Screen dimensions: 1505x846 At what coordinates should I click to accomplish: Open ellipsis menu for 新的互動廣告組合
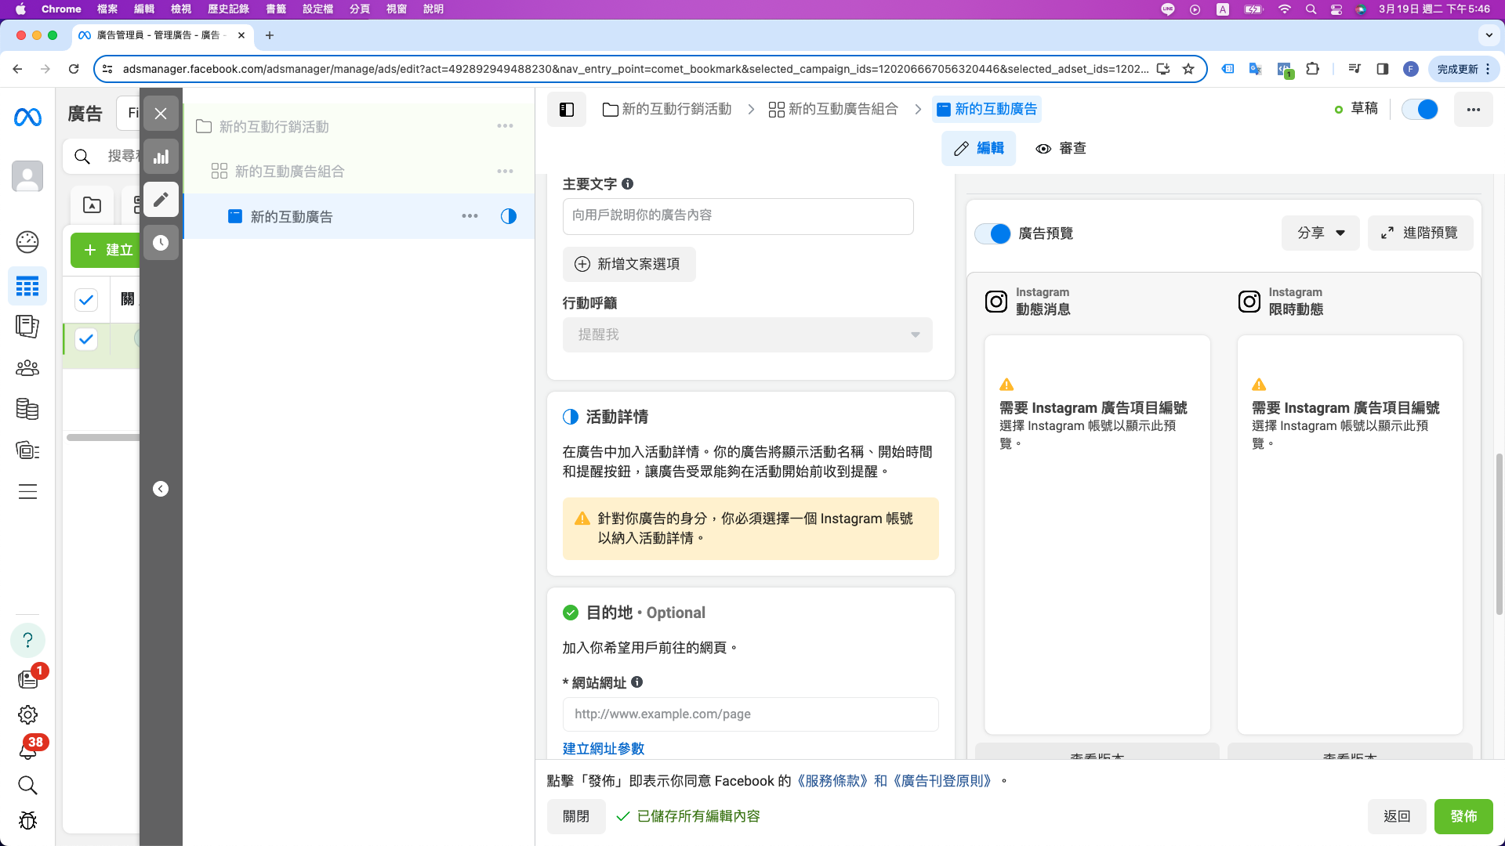pos(506,171)
